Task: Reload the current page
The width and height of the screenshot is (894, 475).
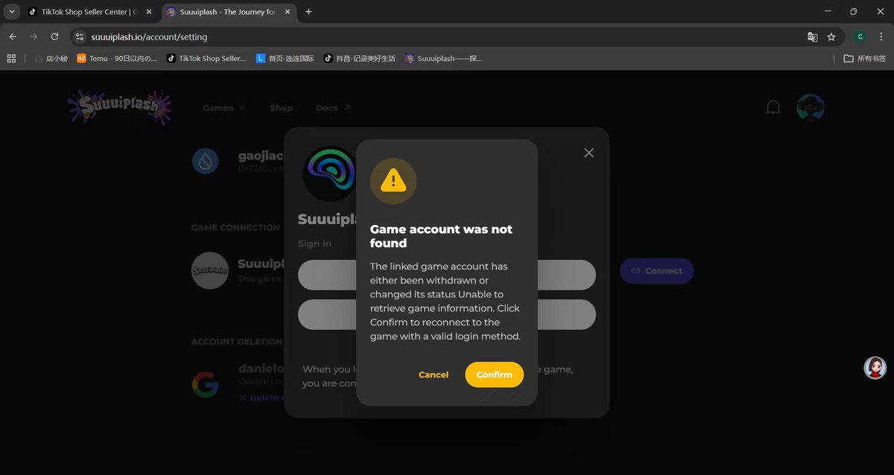Action: 54,36
